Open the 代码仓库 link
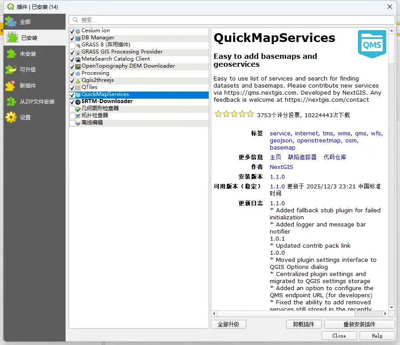The image size is (400, 345). [335, 157]
